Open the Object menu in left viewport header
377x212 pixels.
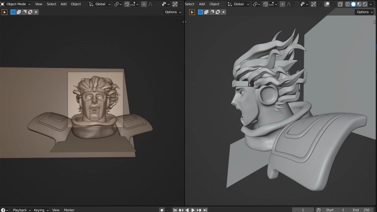coord(76,4)
